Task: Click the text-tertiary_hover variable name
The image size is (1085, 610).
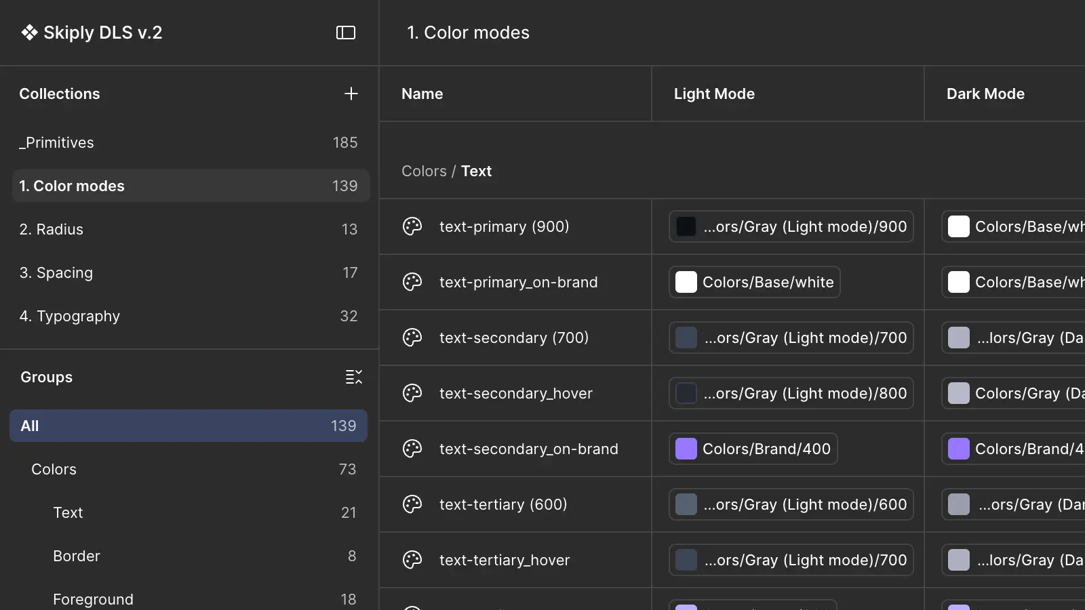Action: click(505, 560)
